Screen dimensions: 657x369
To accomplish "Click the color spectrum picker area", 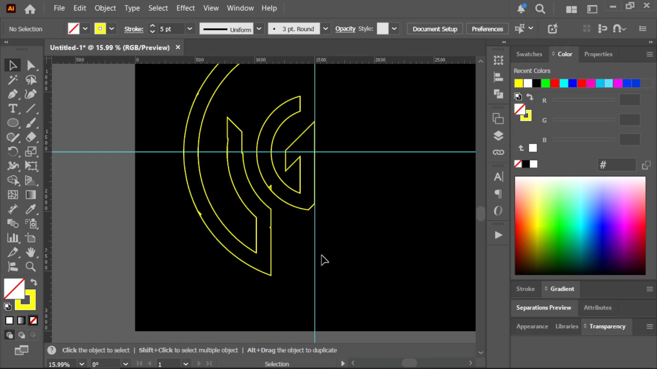I will [x=580, y=225].
